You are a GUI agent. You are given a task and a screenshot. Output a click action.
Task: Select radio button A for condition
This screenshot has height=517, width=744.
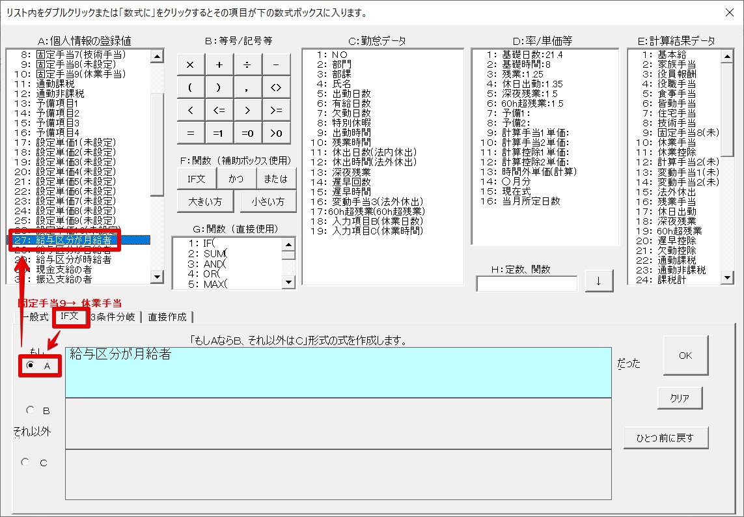click(x=30, y=366)
